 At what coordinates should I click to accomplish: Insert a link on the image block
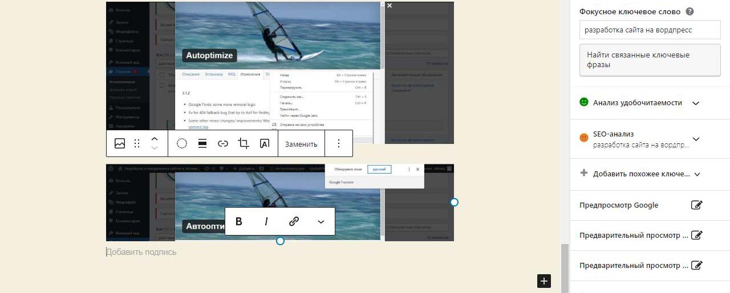click(x=223, y=144)
